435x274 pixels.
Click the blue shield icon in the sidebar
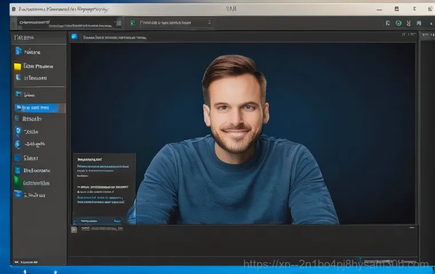pyautogui.click(x=18, y=131)
